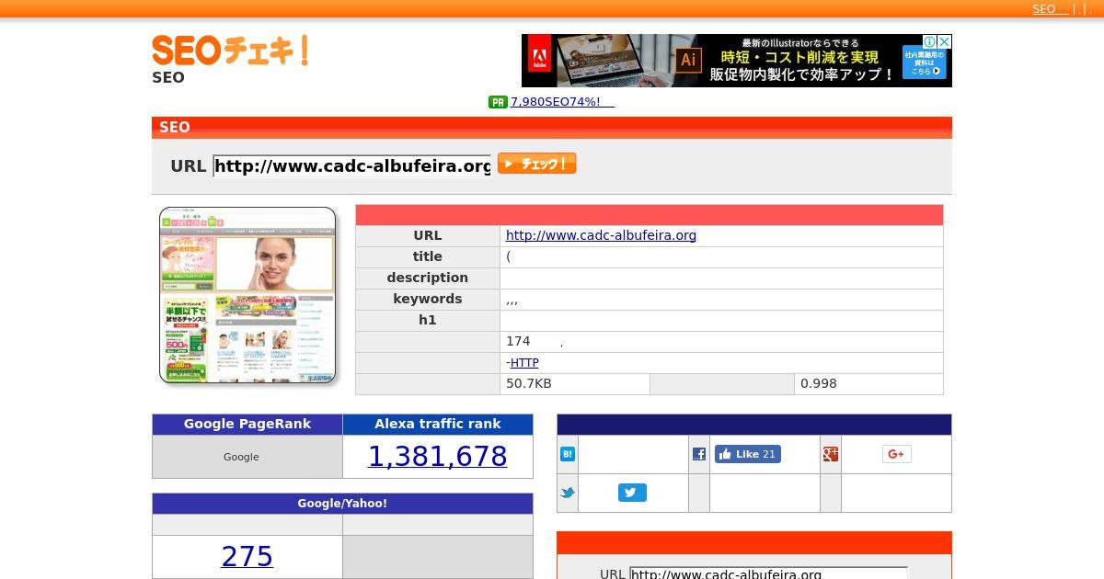Open the SEO link in top bar
This screenshot has height=579, width=1104.
(1050, 9)
